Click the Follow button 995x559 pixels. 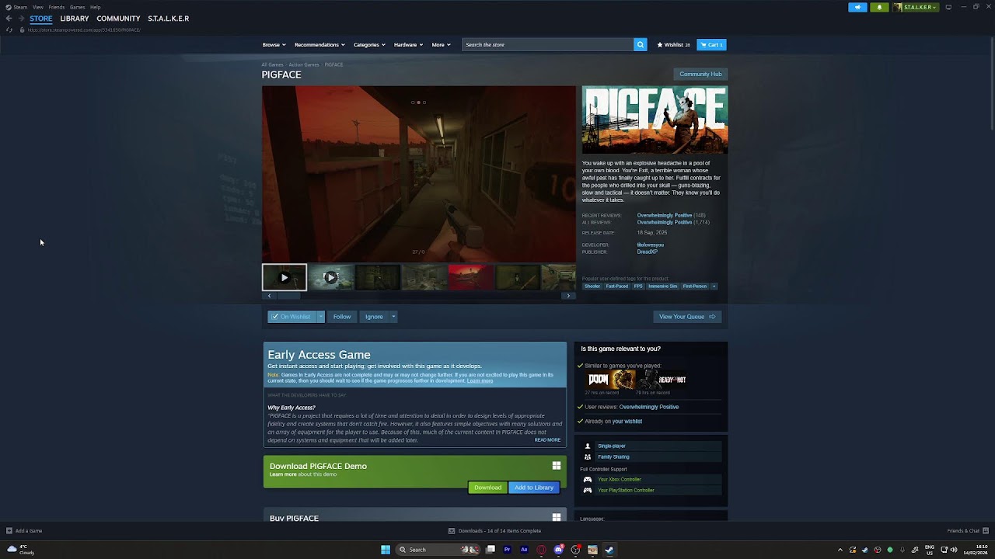point(342,317)
